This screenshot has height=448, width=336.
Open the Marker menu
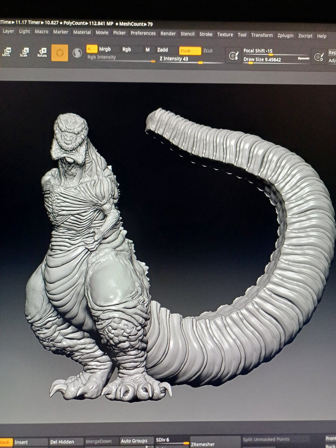[60, 32]
